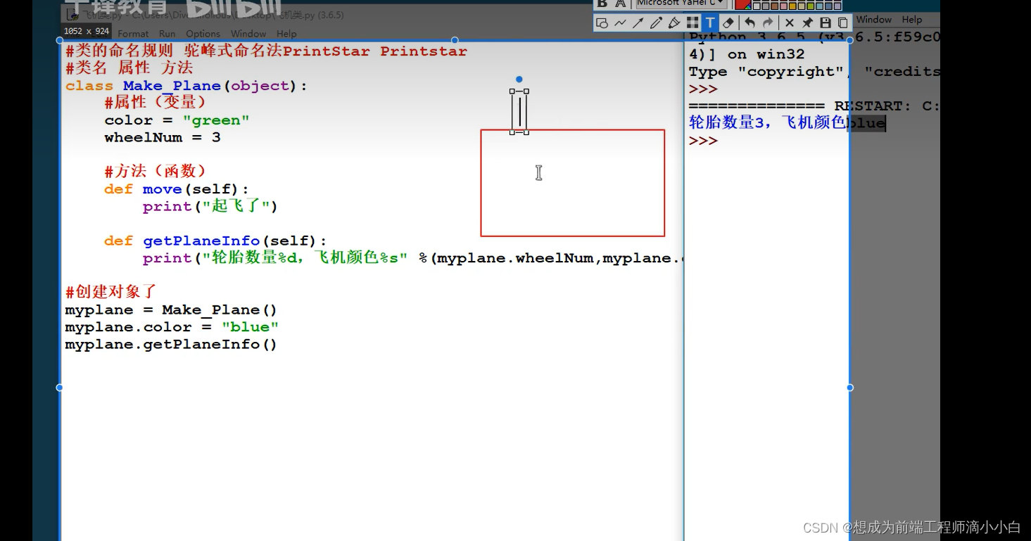The width and height of the screenshot is (1031, 541).
Task: Open the editor's Format menu
Action: click(133, 34)
